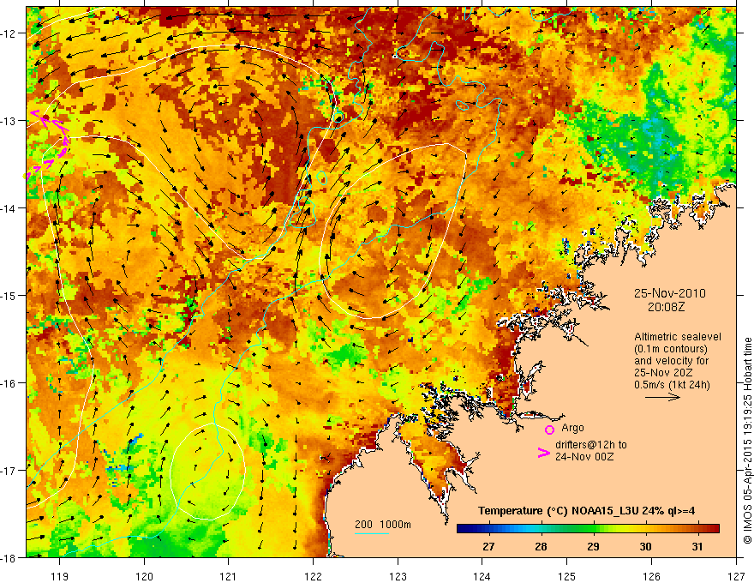Screen dimensions: 754x583
Task: Click longitude axis label 122
Action: click(x=313, y=576)
